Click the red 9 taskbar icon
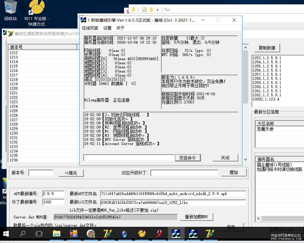The height and width of the screenshot is (243, 304). pyautogui.click(x=159, y=233)
